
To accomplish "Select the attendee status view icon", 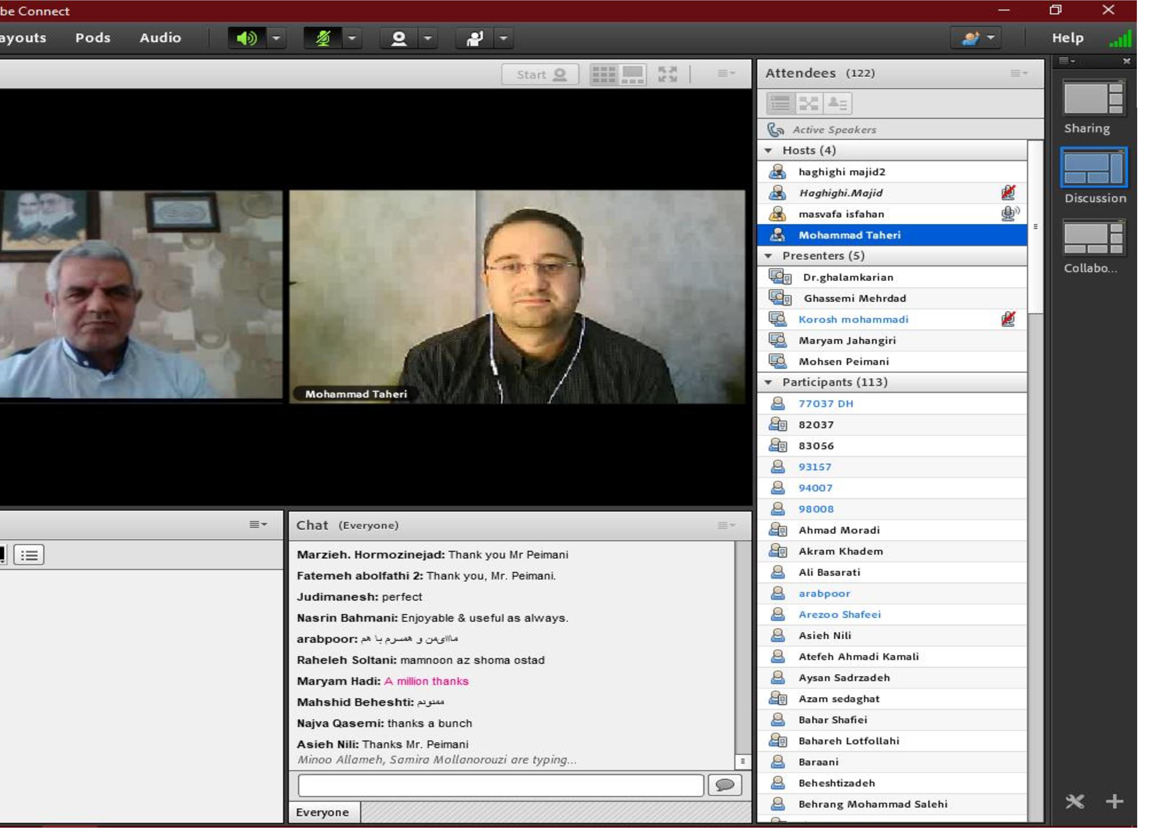I will pos(837,104).
